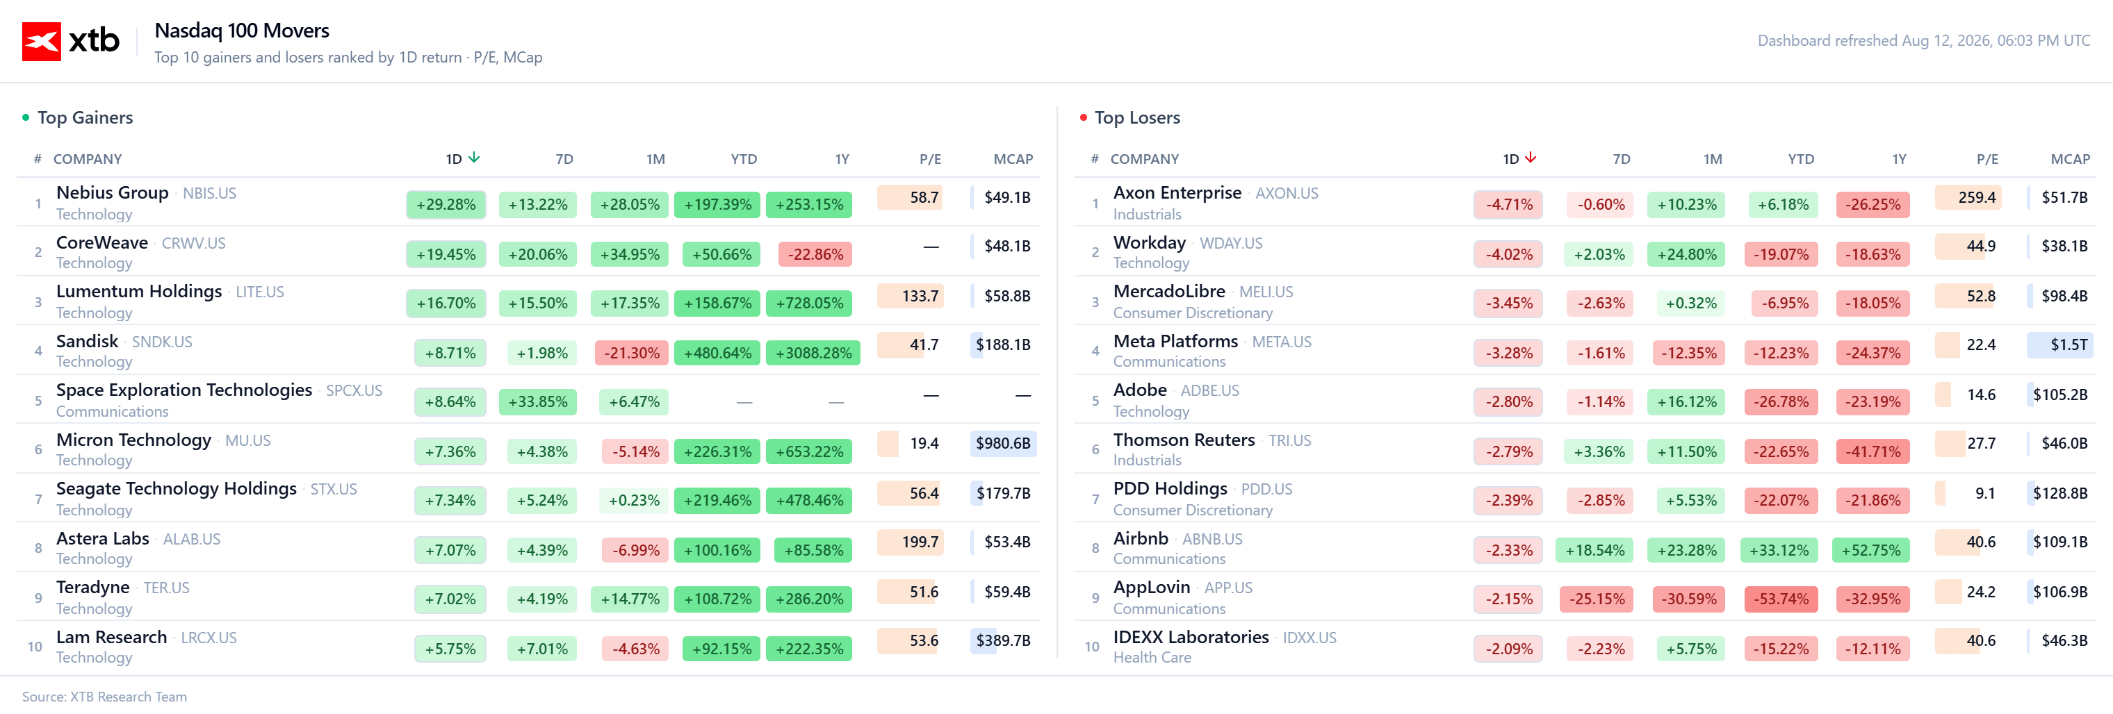The width and height of the screenshot is (2113, 714).
Task: Click the green dot beside Top Gainers
Action: pos(26,117)
